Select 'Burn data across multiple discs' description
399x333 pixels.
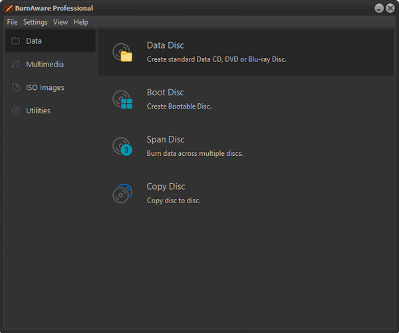tap(194, 153)
